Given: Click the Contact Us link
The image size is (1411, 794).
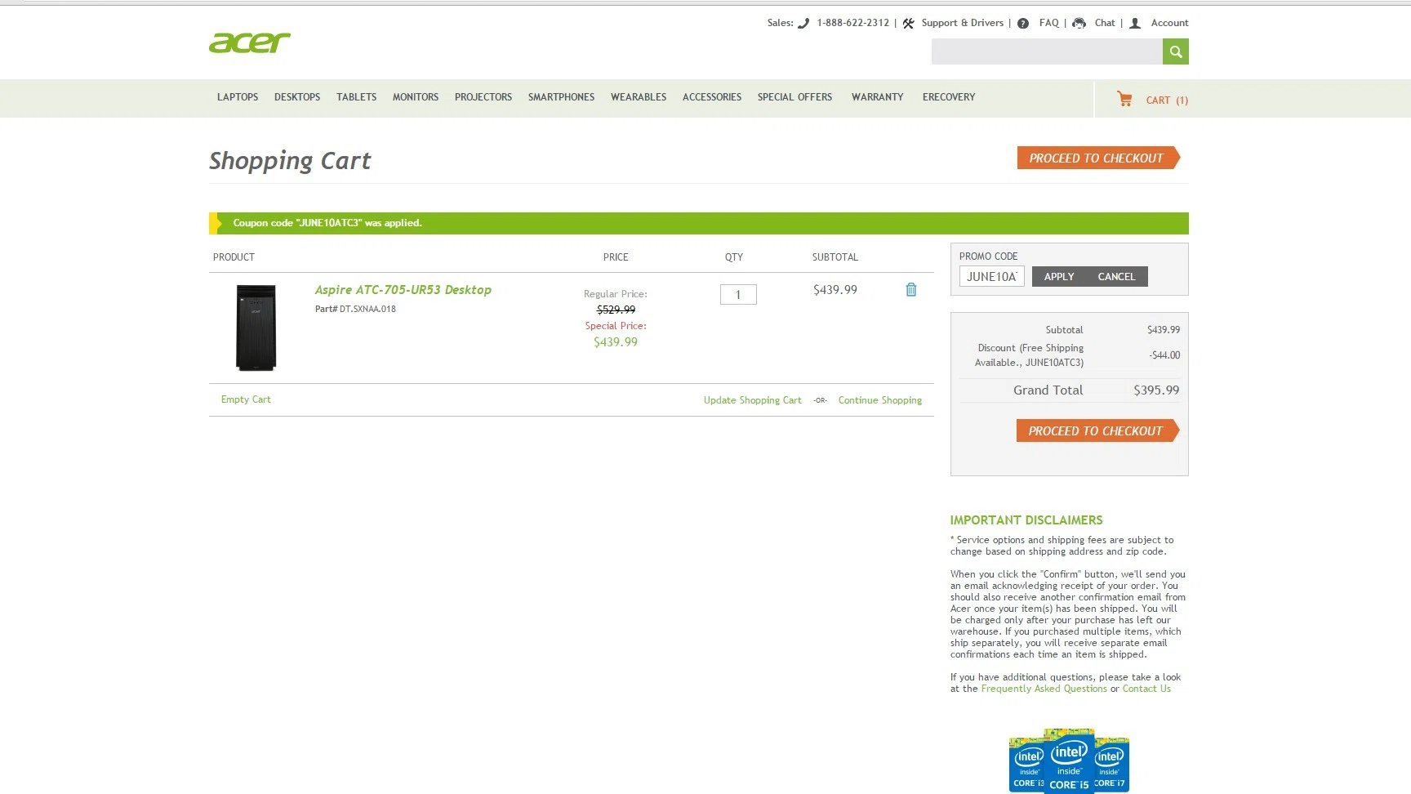Looking at the screenshot, I should 1146,689.
